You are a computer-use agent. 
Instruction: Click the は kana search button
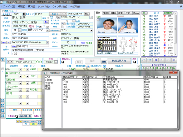(157, 68)
